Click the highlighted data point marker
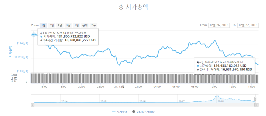Image resolution: width=266 pixels, height=116 pixels. (x=34, y=34)
